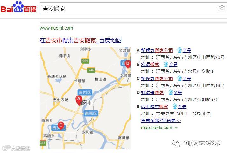Expand the map.baidu.com dropdown arrow

[x=176, y=128]
